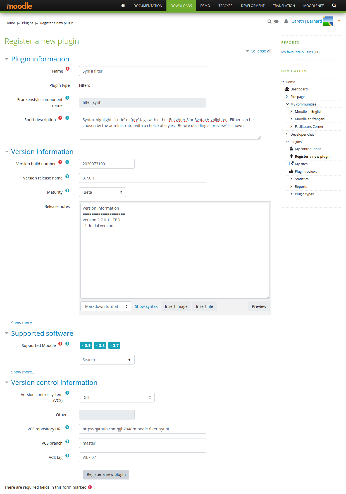The height and width of the screenshot is (494, 346).
Task: Submit with Register a new plugin button
Action: coord(106,474)
